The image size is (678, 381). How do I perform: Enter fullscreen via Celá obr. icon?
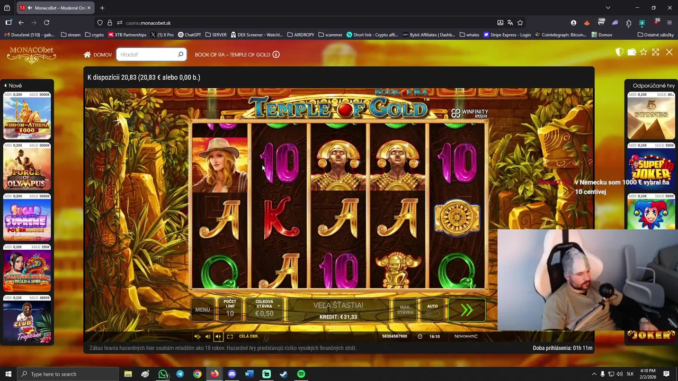(230, 337)
